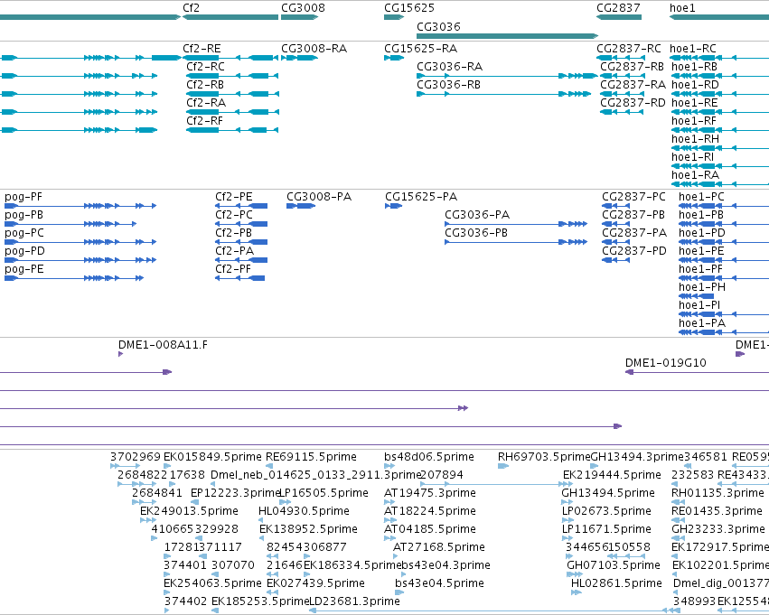The height and width of the screenshot is (615, 769).
Task: Select the hoe1-PH protein
Action: [x=697, y=296]
